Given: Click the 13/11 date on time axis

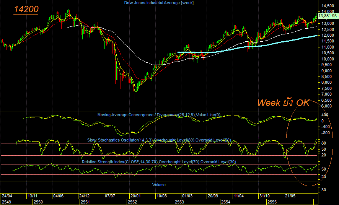Looking at the screenshot, I should [33, 196].
